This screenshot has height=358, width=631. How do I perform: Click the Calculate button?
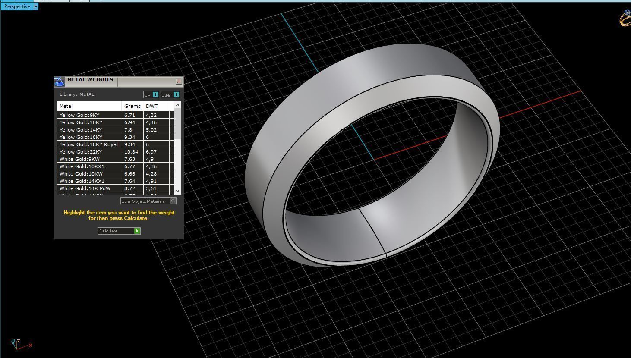[119, 231]
